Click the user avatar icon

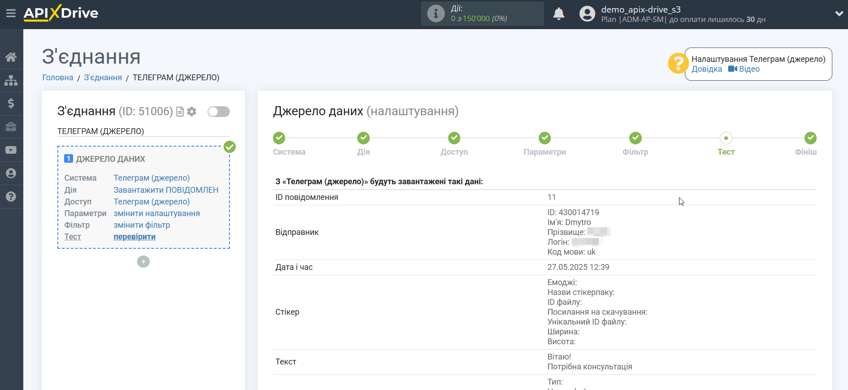[x=587, y=14]
